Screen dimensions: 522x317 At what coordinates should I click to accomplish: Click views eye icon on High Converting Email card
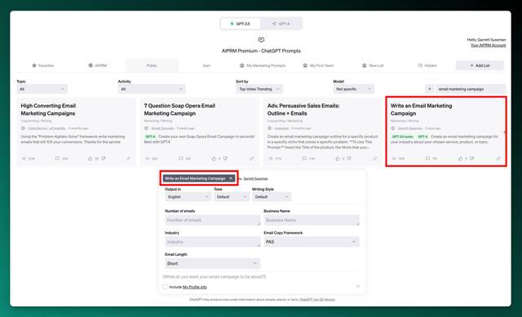tap(24, 159)
